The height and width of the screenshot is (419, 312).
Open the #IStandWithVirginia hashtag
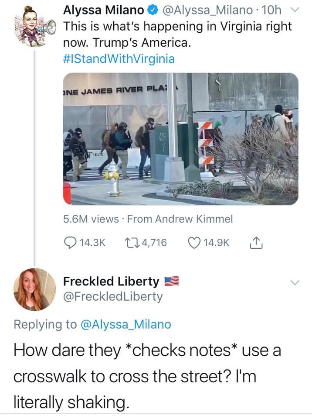[x=119, y=58]
